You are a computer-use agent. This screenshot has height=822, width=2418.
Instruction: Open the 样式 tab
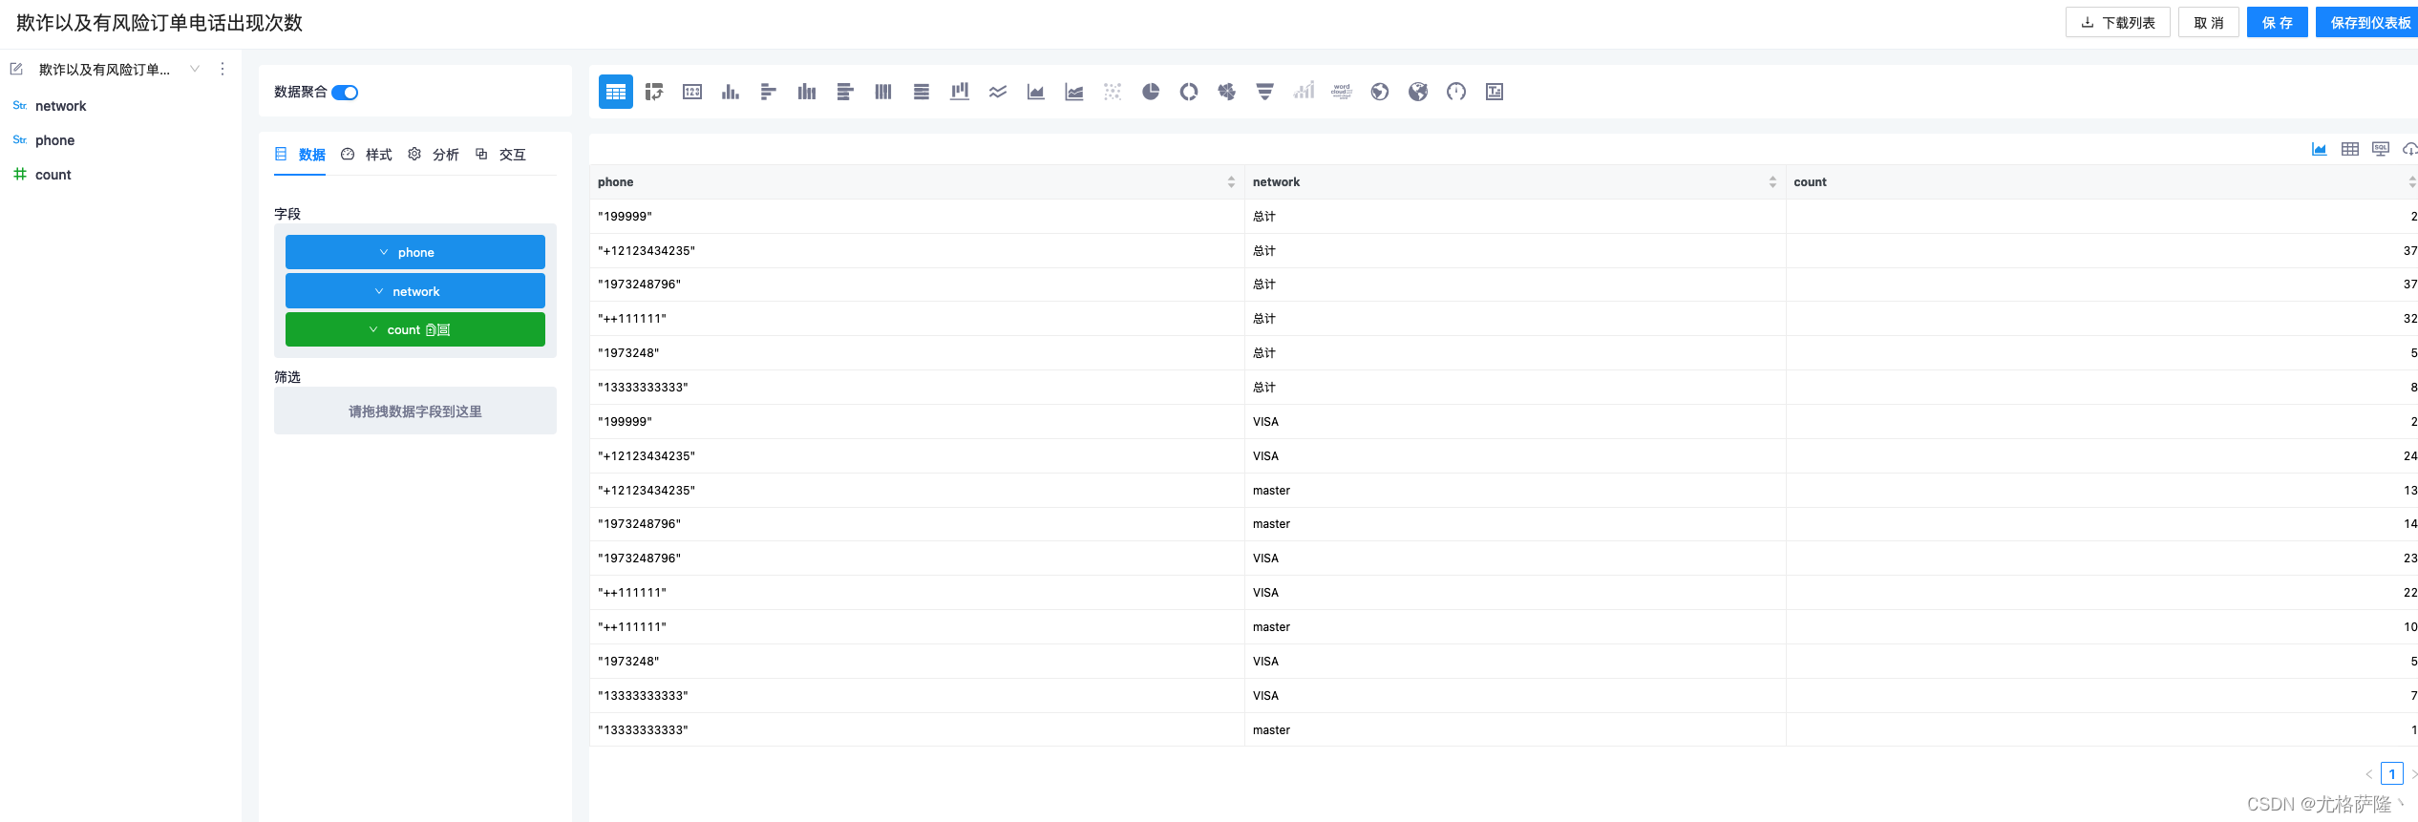point(368,155)
